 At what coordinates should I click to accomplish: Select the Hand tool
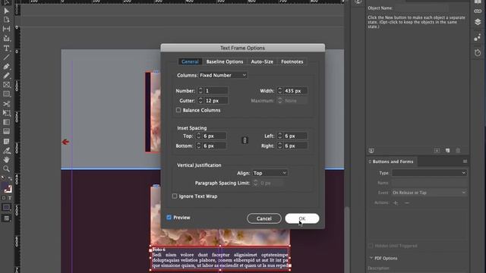[x=6, y=160]
